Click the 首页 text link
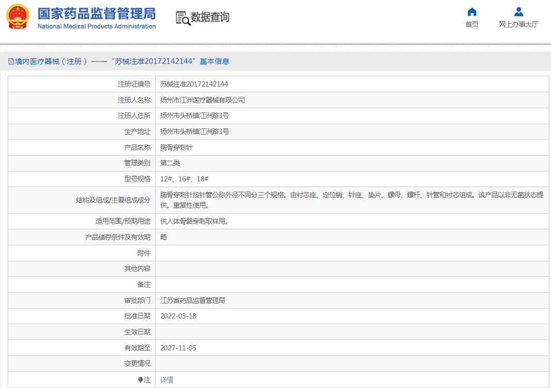This screenshot has height=388, width=551. [472, 24]
